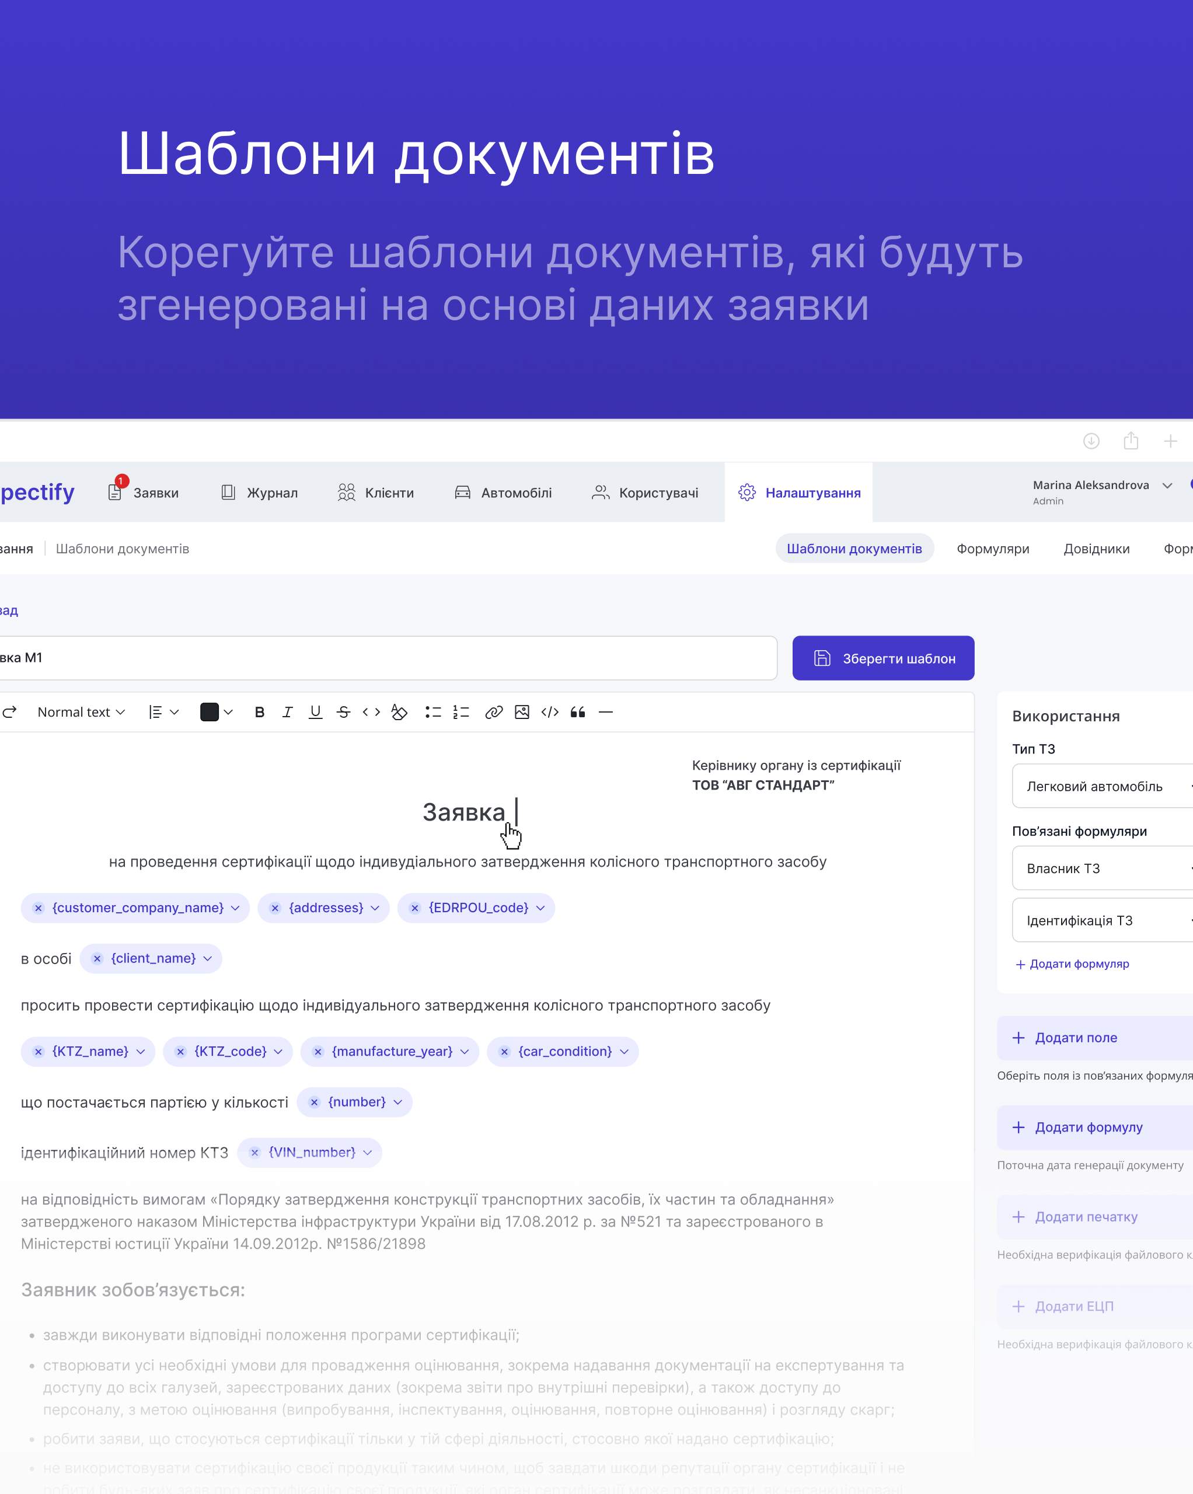Go to the Клієнти tab
This screenshot has height=1494, width=1193.
tap(376, 493)
